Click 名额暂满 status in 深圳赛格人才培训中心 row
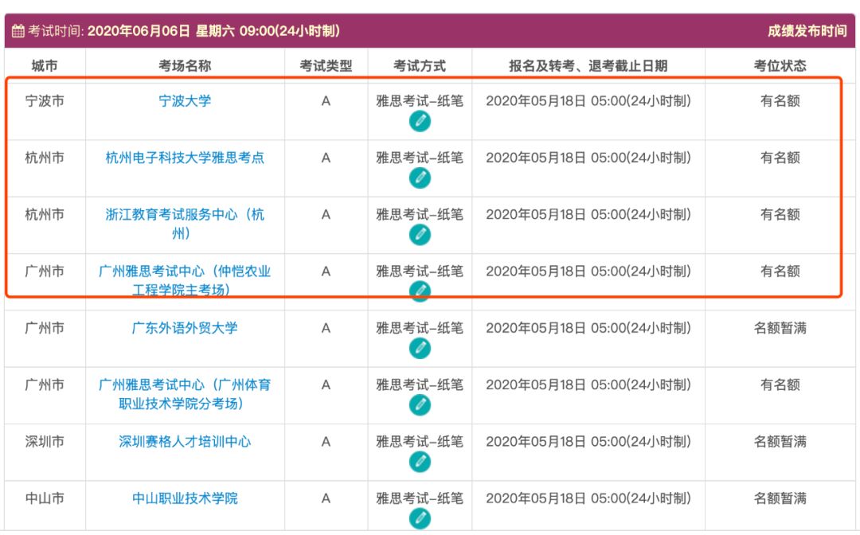Viewport: 860px width, 535px height. point(780,441)
